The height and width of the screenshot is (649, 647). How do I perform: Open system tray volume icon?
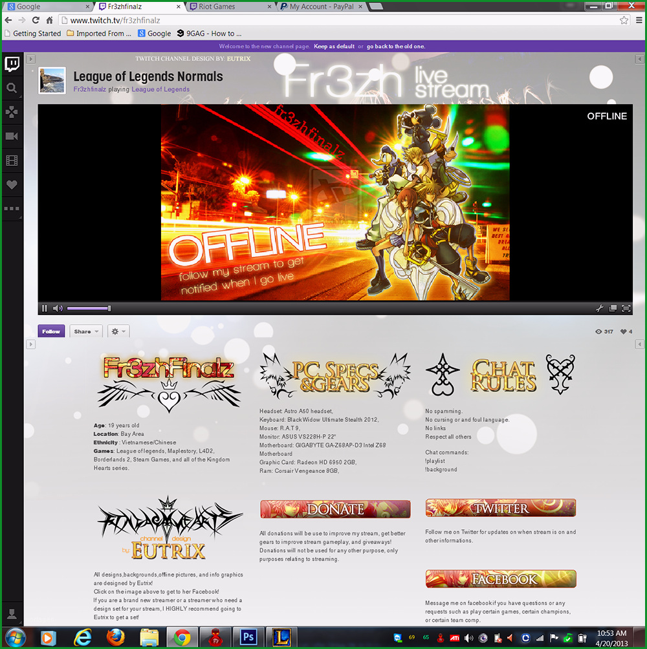coord(468,638)
